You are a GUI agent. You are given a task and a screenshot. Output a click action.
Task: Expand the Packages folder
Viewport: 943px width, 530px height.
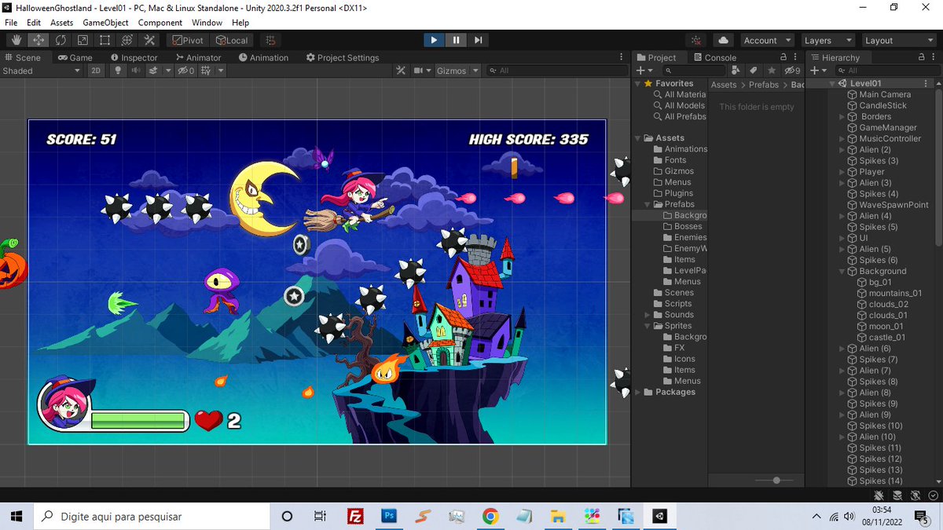(638, 392)
